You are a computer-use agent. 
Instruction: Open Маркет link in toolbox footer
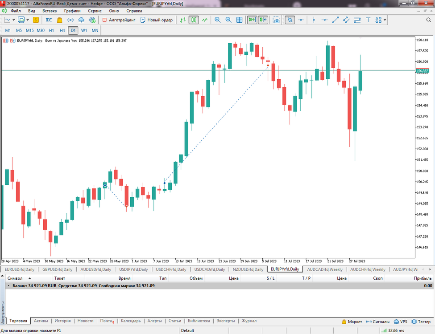[x=352, y=322]
